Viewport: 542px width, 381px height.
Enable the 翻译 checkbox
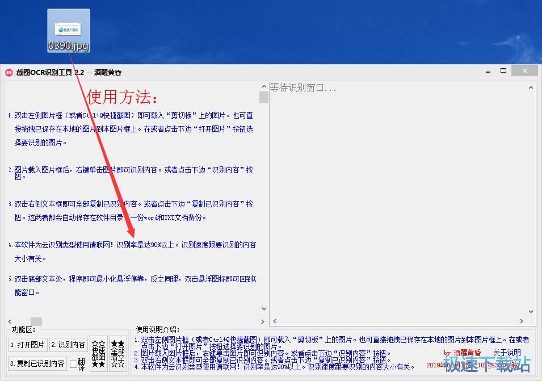pos(73,364)
